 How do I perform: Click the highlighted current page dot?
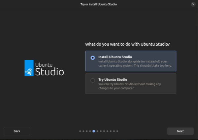(94, 131)
